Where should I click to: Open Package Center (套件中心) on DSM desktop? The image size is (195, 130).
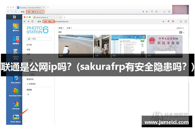pyautogui.click(x=16, y=27)
